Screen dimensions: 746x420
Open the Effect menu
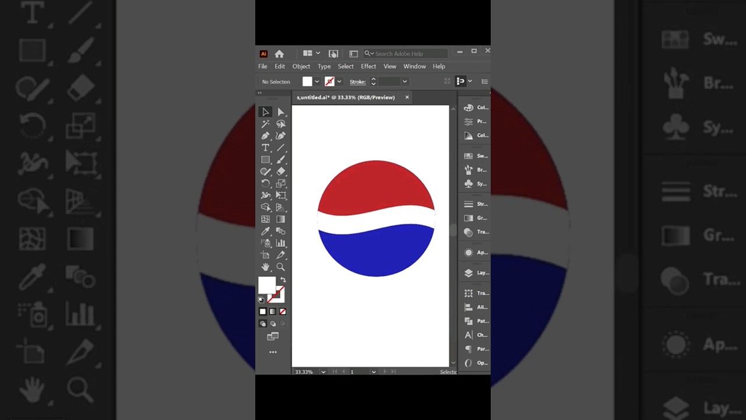(368, 66)
